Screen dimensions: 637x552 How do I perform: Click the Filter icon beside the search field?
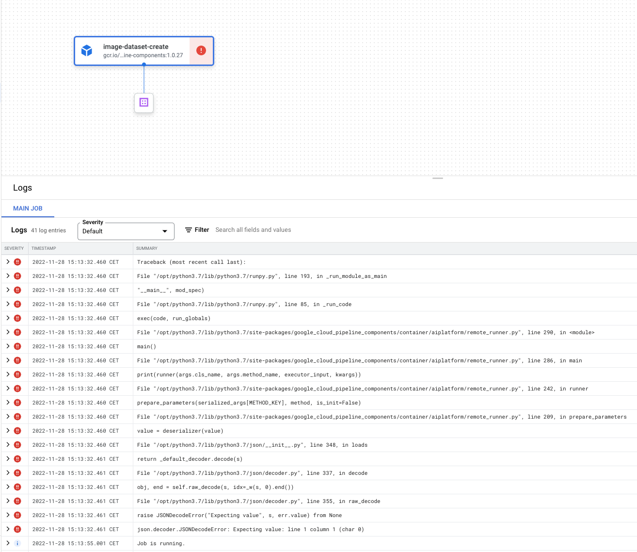[188, 229]
